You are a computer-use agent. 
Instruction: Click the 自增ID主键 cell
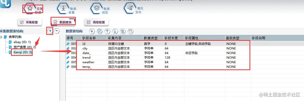tap(125, 44)
